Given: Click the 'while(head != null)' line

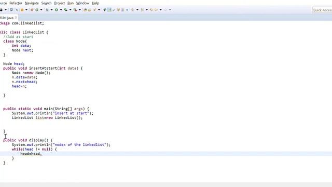Looking at the screenshot, I should coord(34,149).
